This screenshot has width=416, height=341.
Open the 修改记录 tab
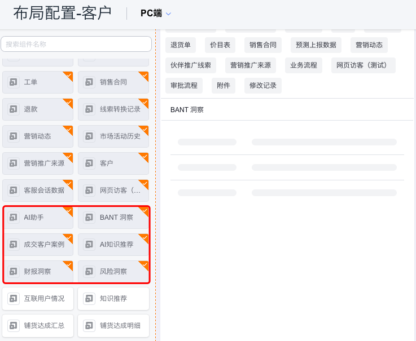pos(263,86)
